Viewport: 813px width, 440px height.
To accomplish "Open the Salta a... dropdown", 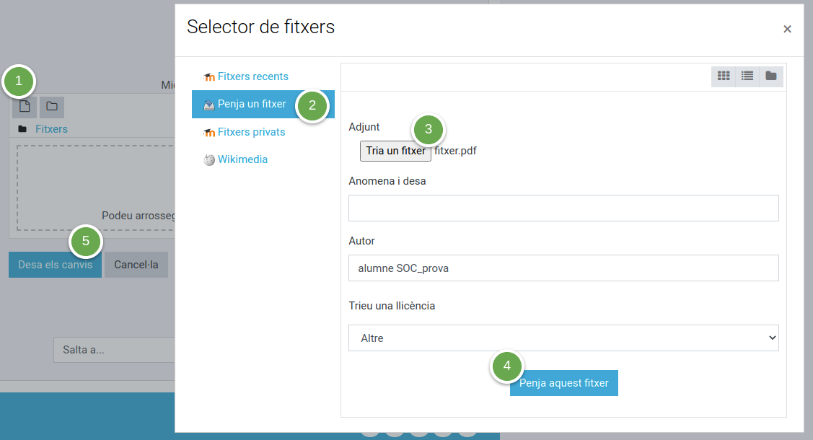I will point(114,350).
